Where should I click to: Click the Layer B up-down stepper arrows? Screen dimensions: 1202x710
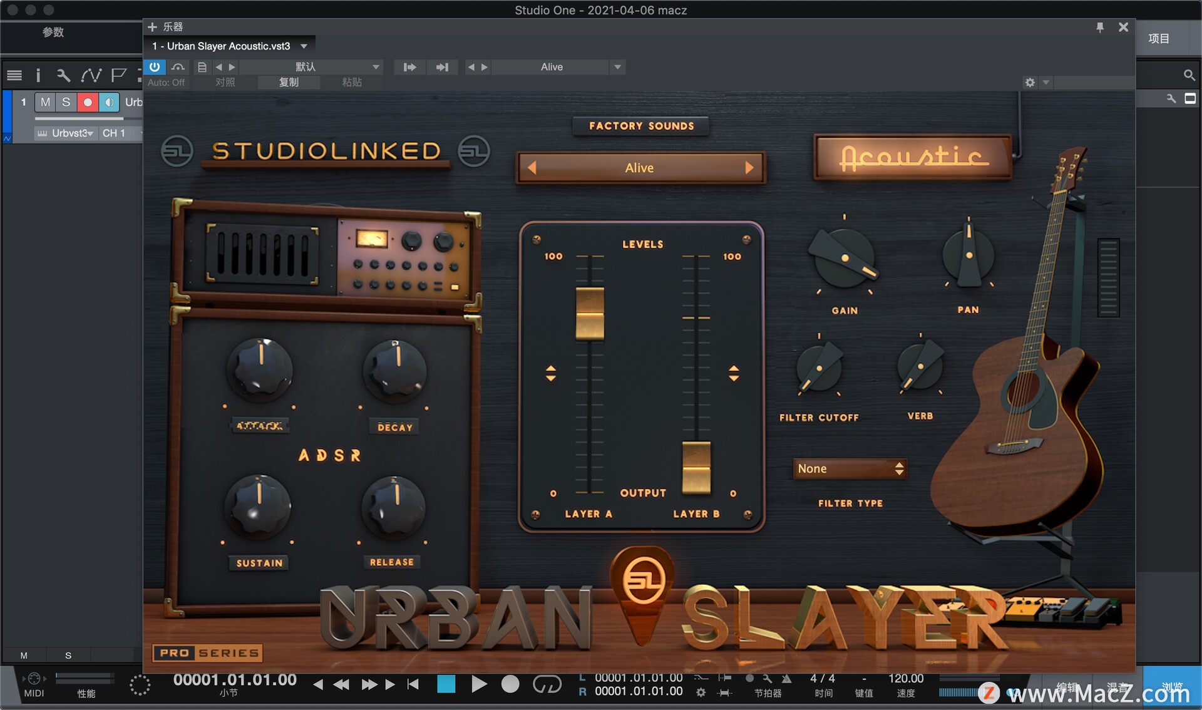pyautogui.click(x=734, y=373)
